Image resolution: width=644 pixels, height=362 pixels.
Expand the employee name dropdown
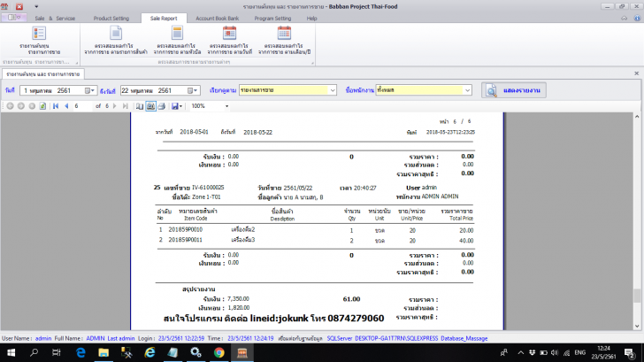[467, 90]
